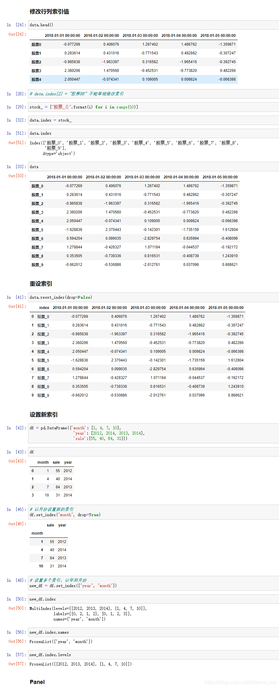Click the In [42] prompt label
Image resolution: width=279 pixels, height=688 pixels.
(x=16, y=428)
